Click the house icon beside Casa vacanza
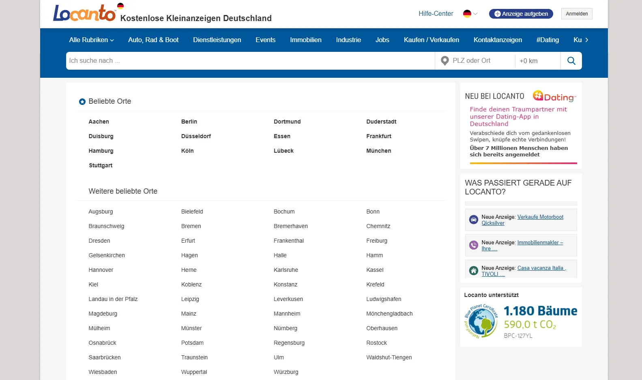Viewport: 642px width, 380px height. (473, 271)
